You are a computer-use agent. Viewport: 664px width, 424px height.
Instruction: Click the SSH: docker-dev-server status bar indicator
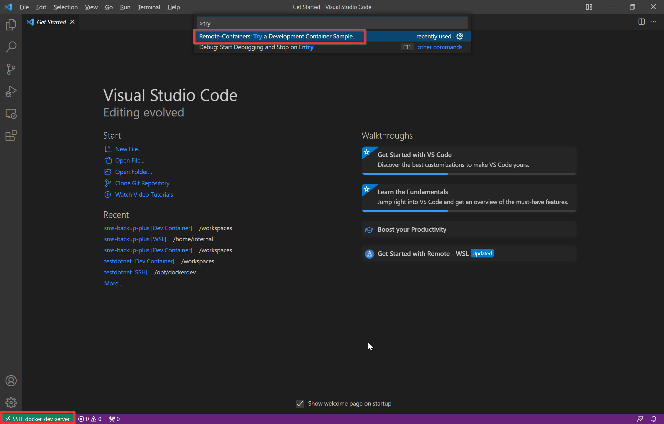point(38,418)
